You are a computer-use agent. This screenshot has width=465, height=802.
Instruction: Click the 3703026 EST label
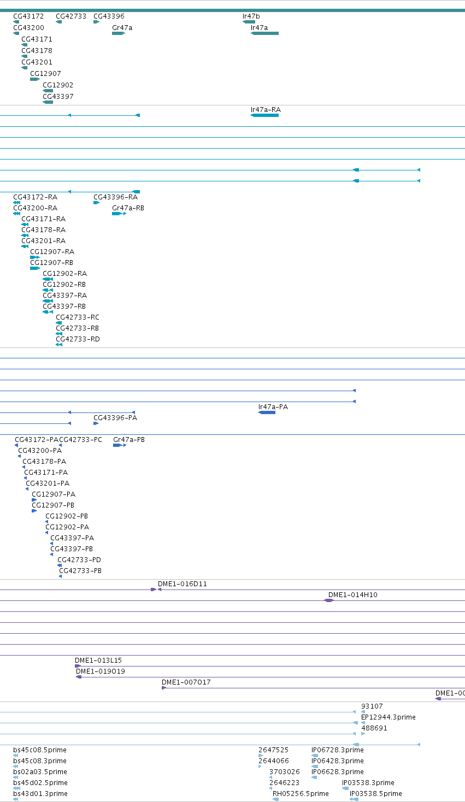click(x=285, y=772)
